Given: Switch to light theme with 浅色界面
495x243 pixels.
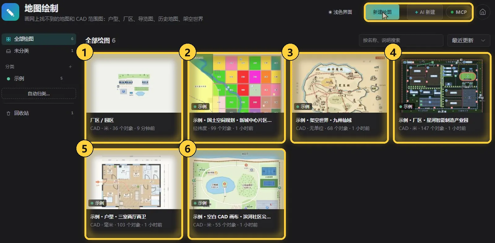Looking at the screenshot, I should point(340,12).
